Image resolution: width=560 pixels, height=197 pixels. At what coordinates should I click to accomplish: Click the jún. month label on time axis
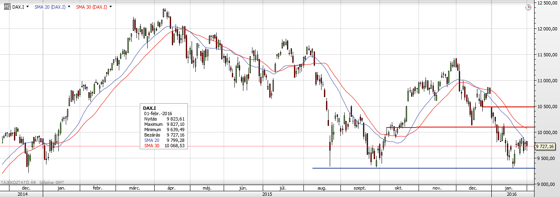click(243, 188)
